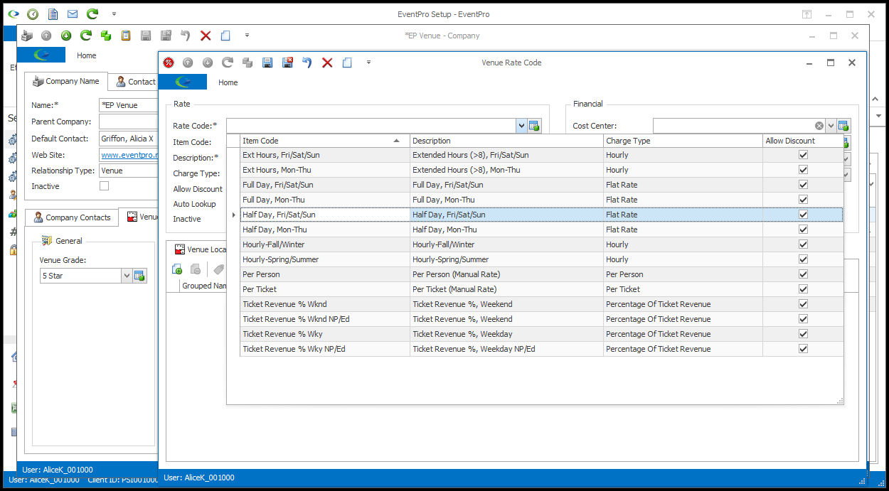The width and height of the screenshot is (889, 491).
Task: Click the Rate Code input field
Action: pyautogui.click(x=371, y=126)
